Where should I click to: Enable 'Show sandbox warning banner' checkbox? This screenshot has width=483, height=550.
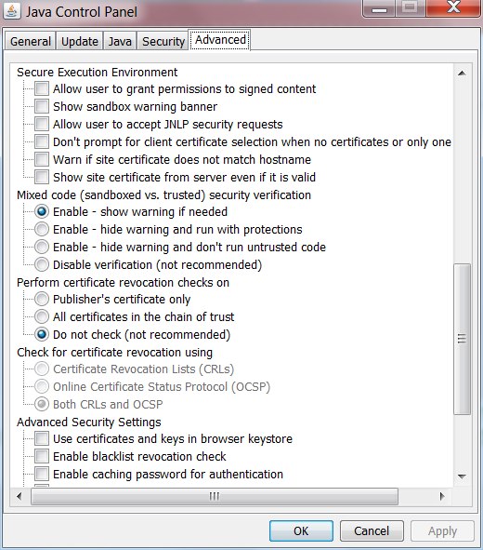42,106
